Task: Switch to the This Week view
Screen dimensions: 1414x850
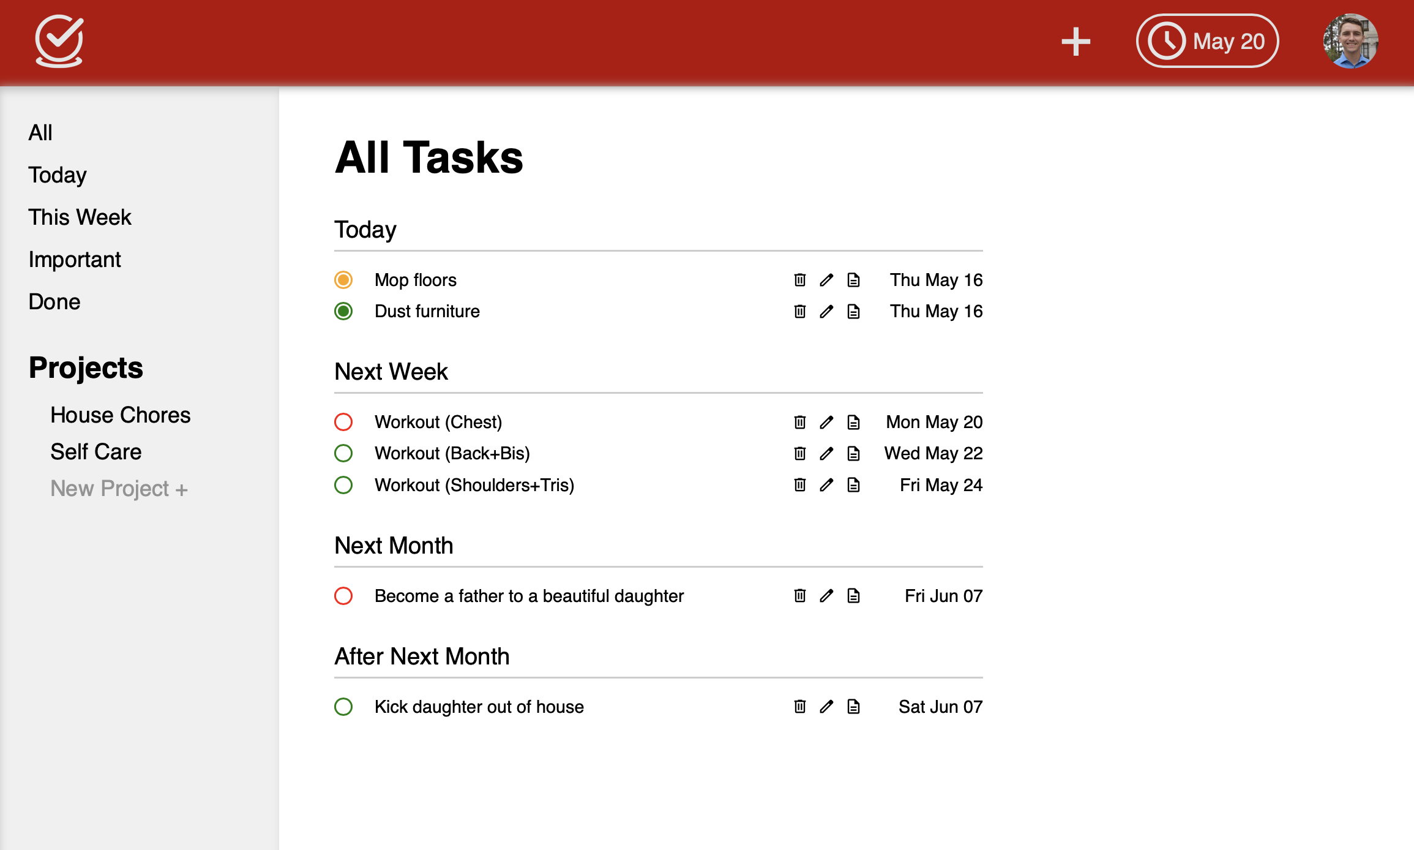Action: (80, 217)
